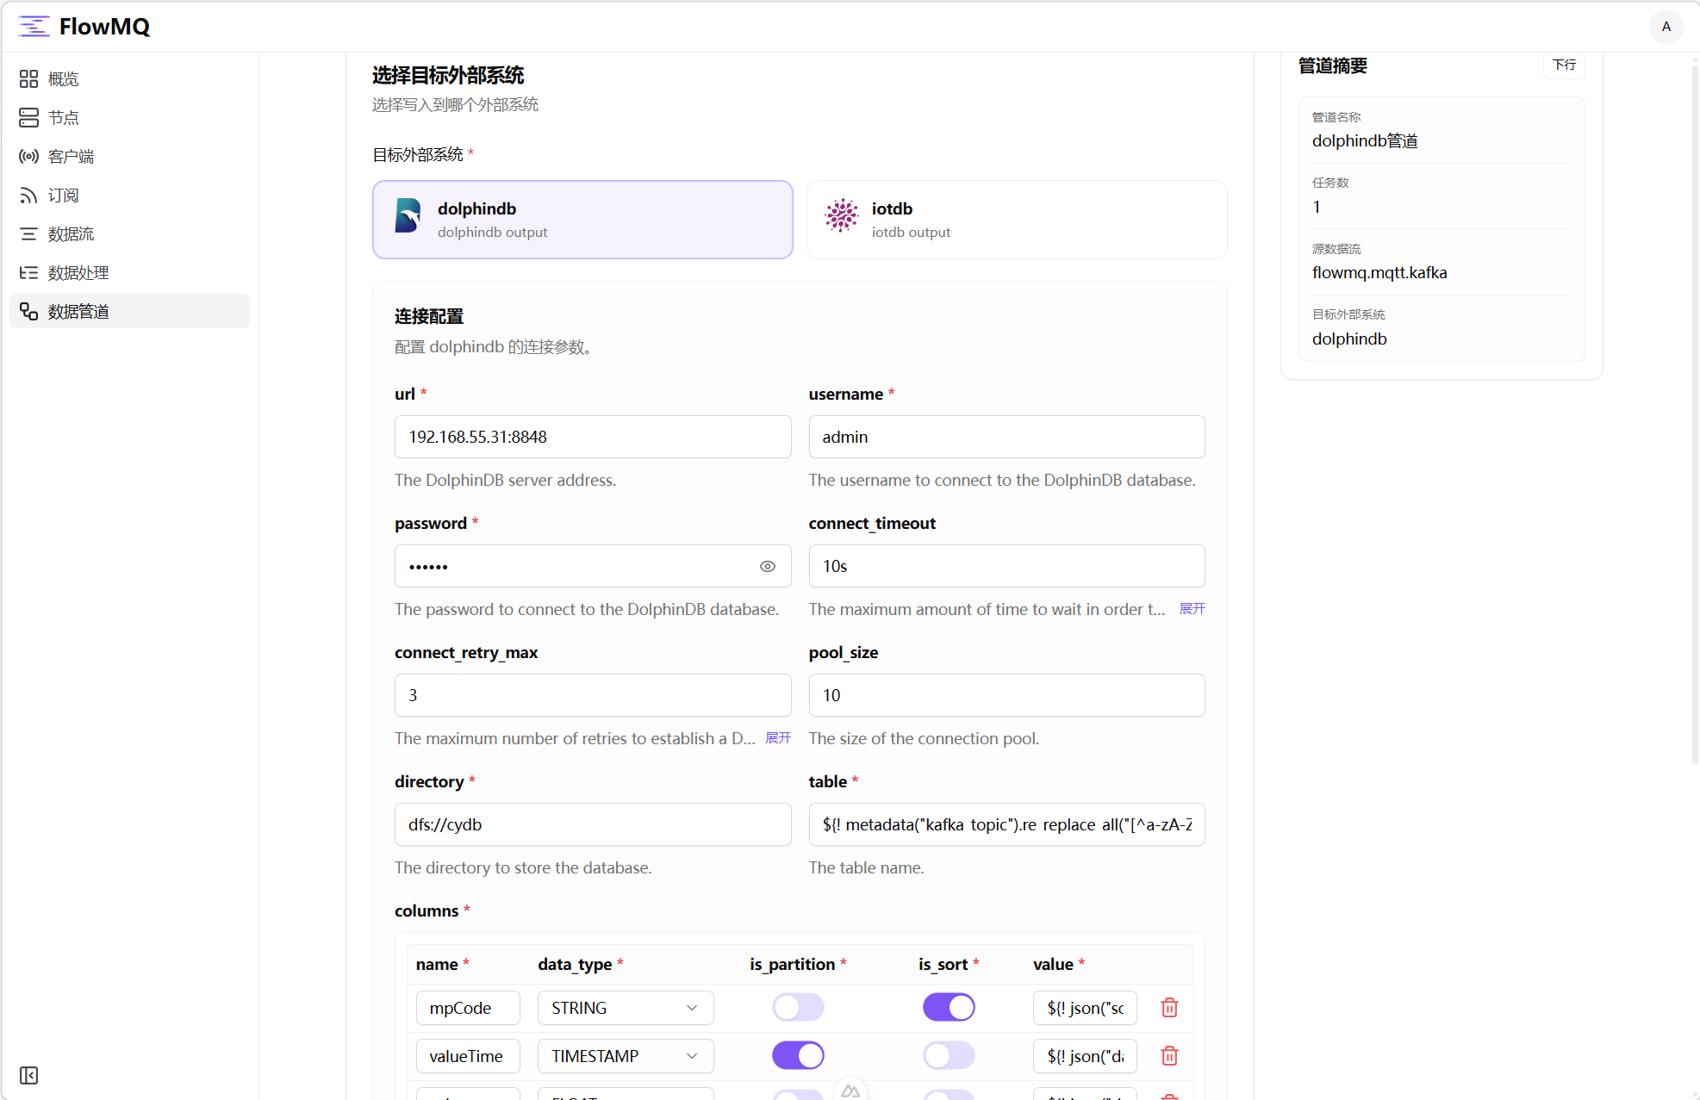Delete the valueTime column row
This screenshot has width=1700, height=1100.
(x=1169, y=1055)
